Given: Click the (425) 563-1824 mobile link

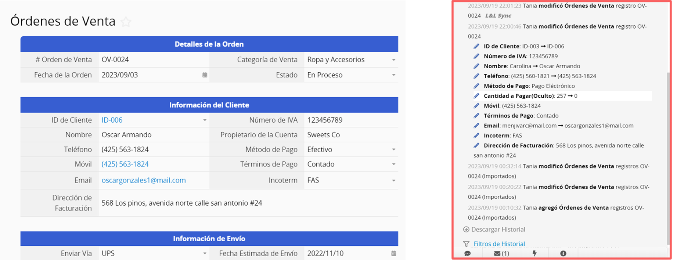Looking at the screenshot, I should 125,164.
